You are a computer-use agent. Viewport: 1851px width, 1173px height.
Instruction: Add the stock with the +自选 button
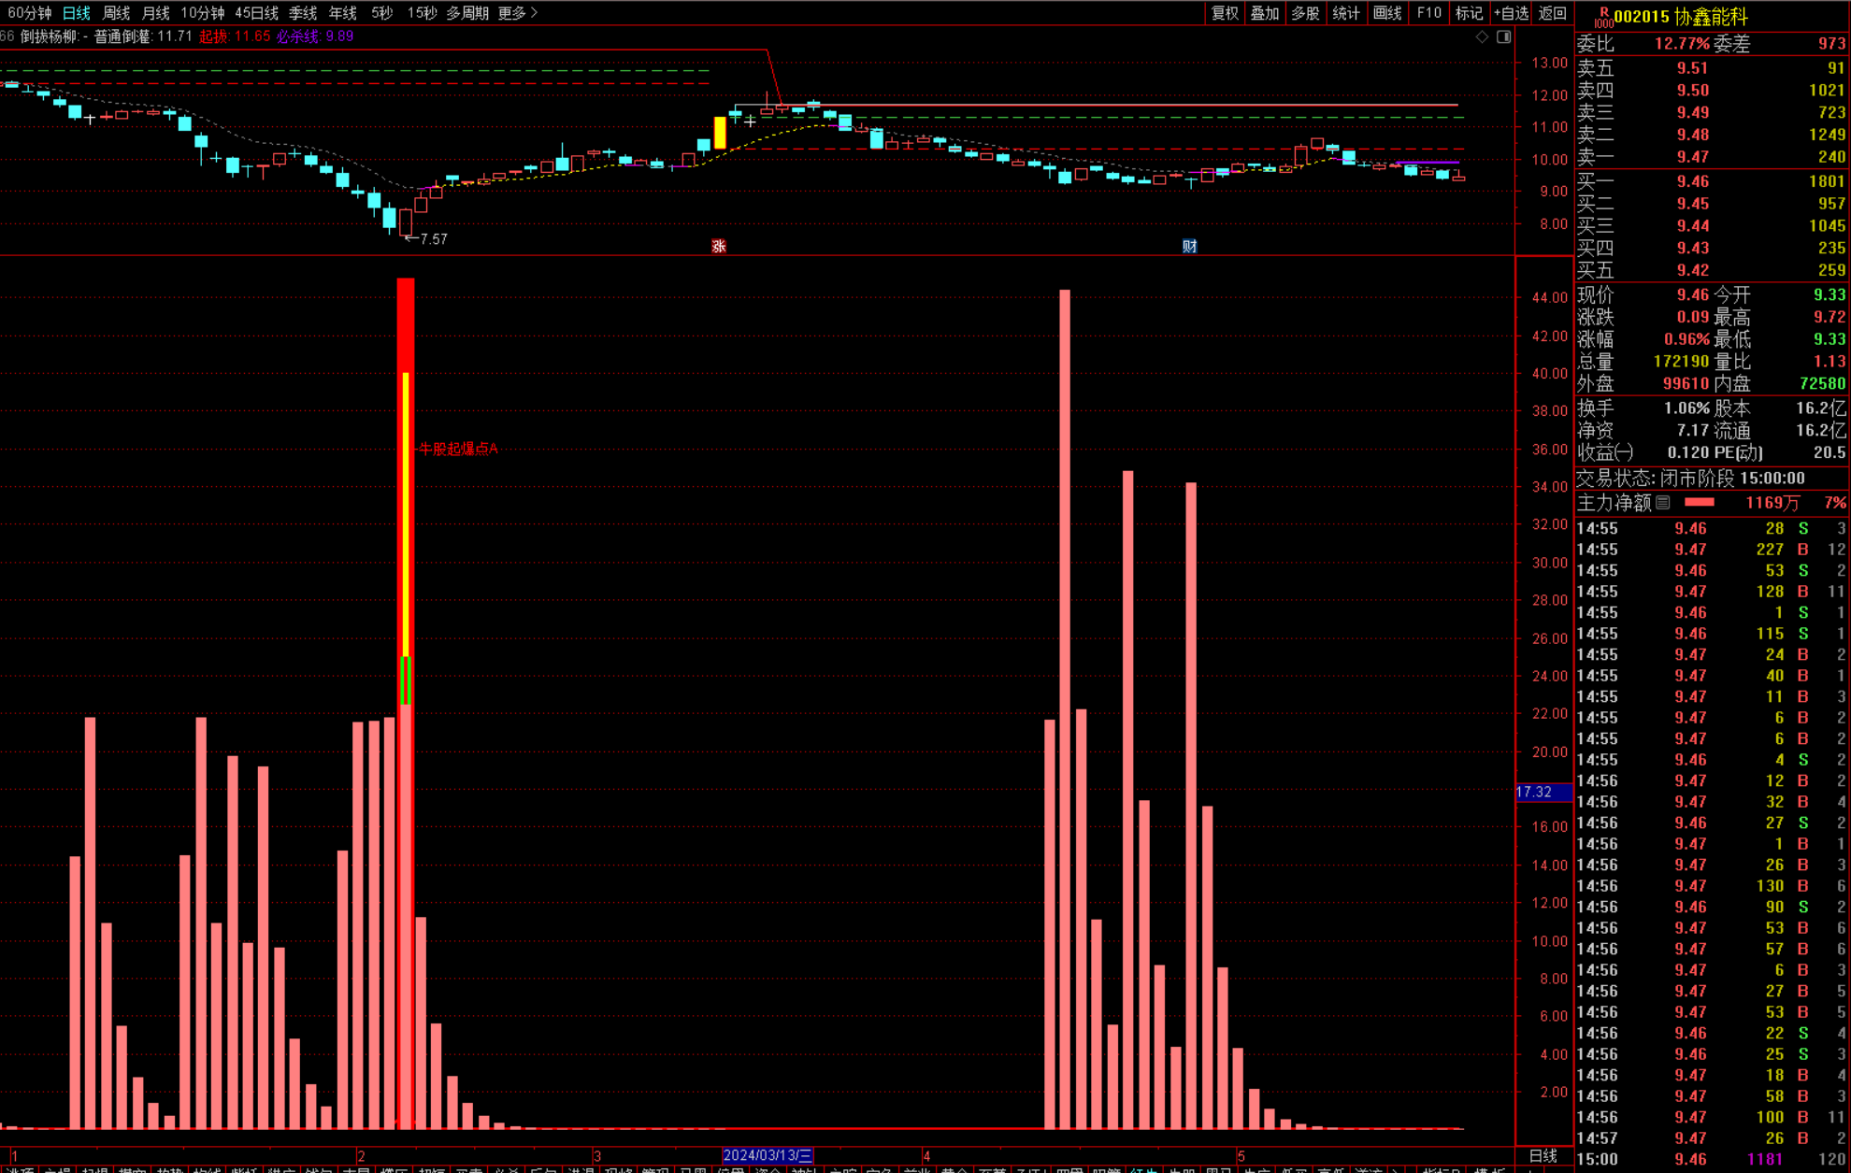click(1511, 12)
